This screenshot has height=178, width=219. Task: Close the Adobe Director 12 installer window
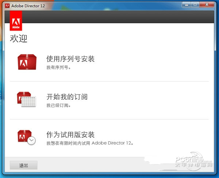[x=207, y=5]
